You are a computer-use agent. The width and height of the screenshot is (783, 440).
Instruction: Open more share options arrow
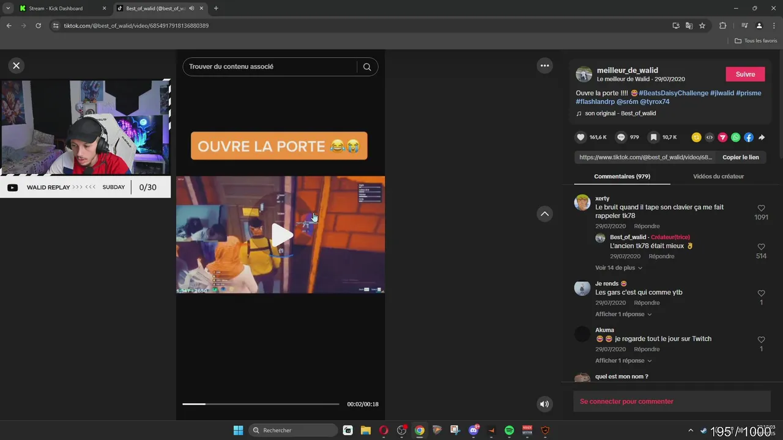(x=762, y=137)
